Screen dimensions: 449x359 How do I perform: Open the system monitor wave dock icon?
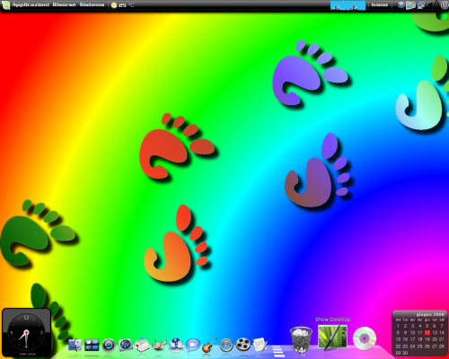tap(125, 345)
